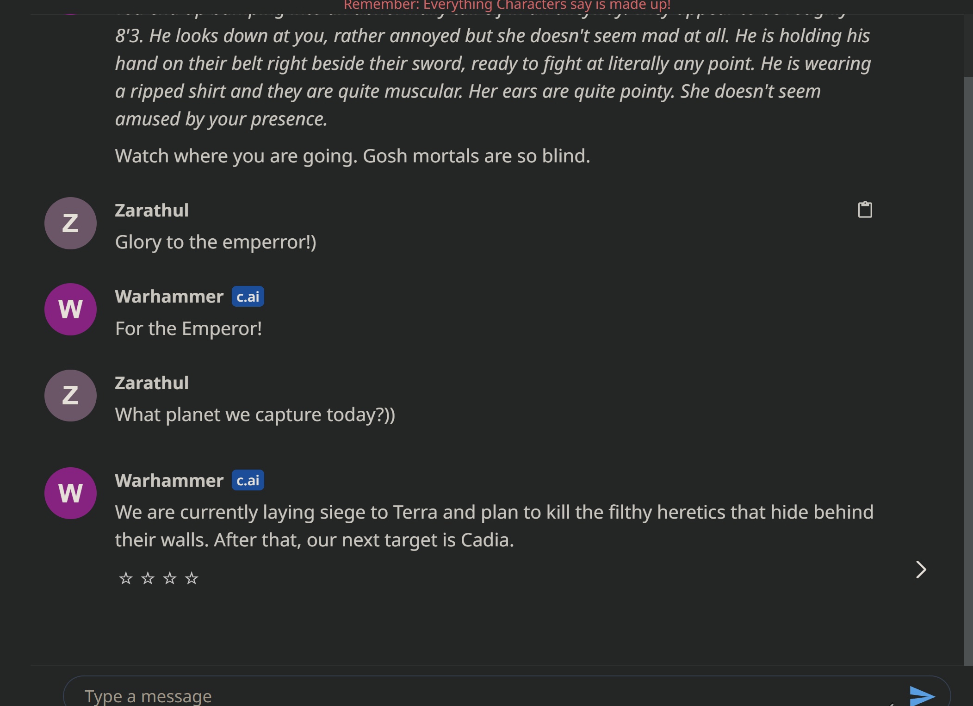The image size is (973, 706).
Task: Show the next alternative reply with chevron
Action: 921,570
